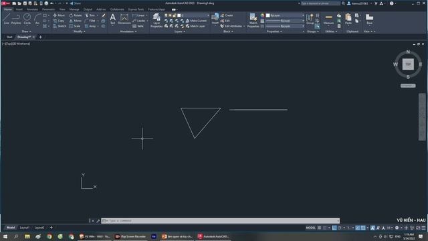
Task: Activate the Stretch command
Action: [60, 26]
